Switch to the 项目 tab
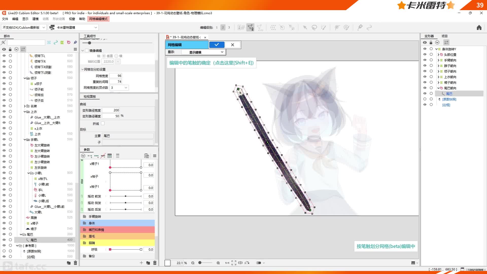Image resolution: width=487 pixels, height=274 pixels. point(444,36)
